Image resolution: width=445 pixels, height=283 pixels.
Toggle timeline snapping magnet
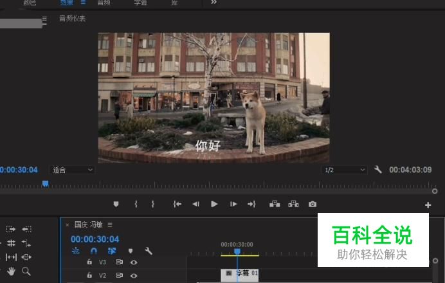pos(94,251)
